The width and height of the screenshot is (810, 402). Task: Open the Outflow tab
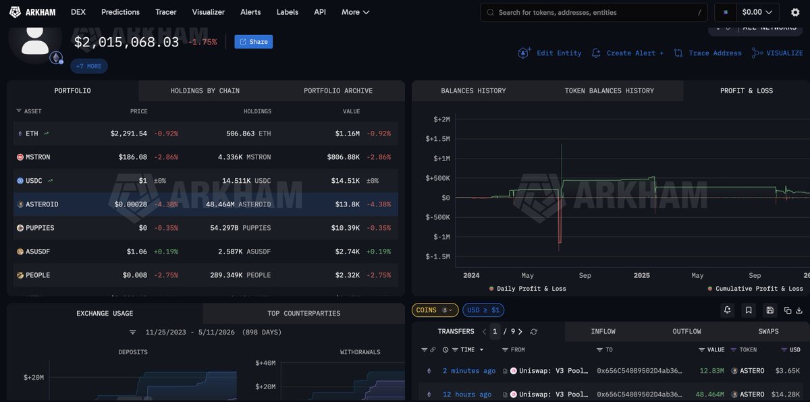point(686,331)
